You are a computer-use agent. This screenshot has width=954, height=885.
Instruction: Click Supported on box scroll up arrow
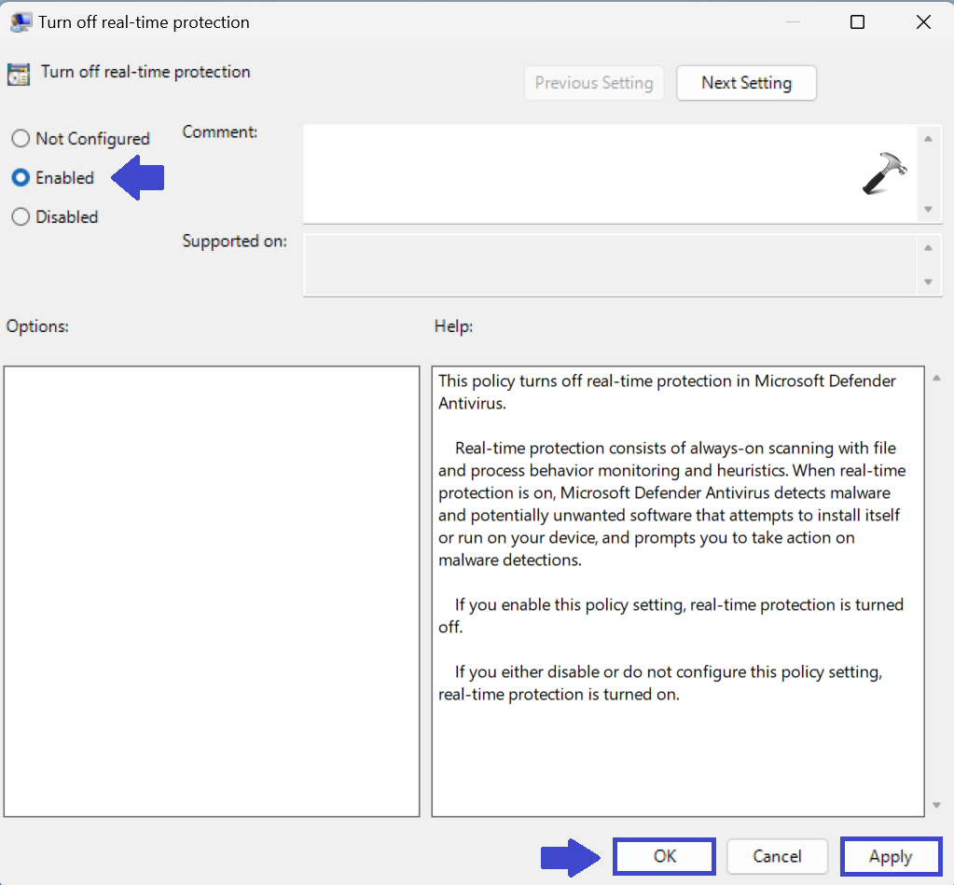pyautogui.click(x=927, y=248)
